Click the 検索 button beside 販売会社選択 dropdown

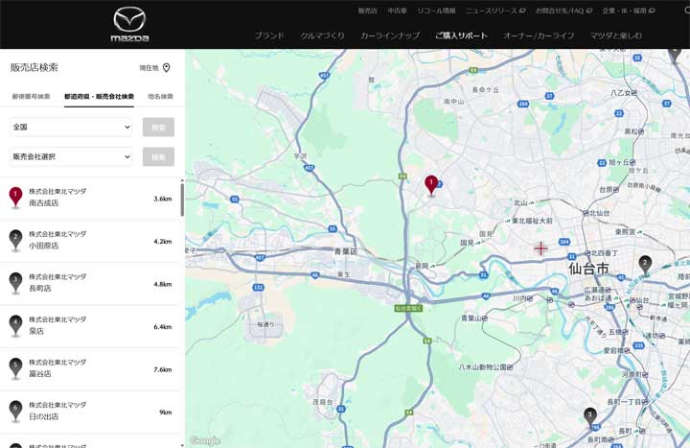point(158,156)
